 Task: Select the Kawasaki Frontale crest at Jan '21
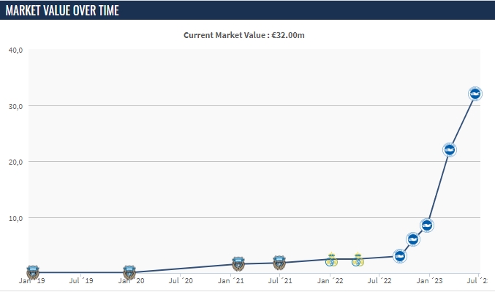238,264
